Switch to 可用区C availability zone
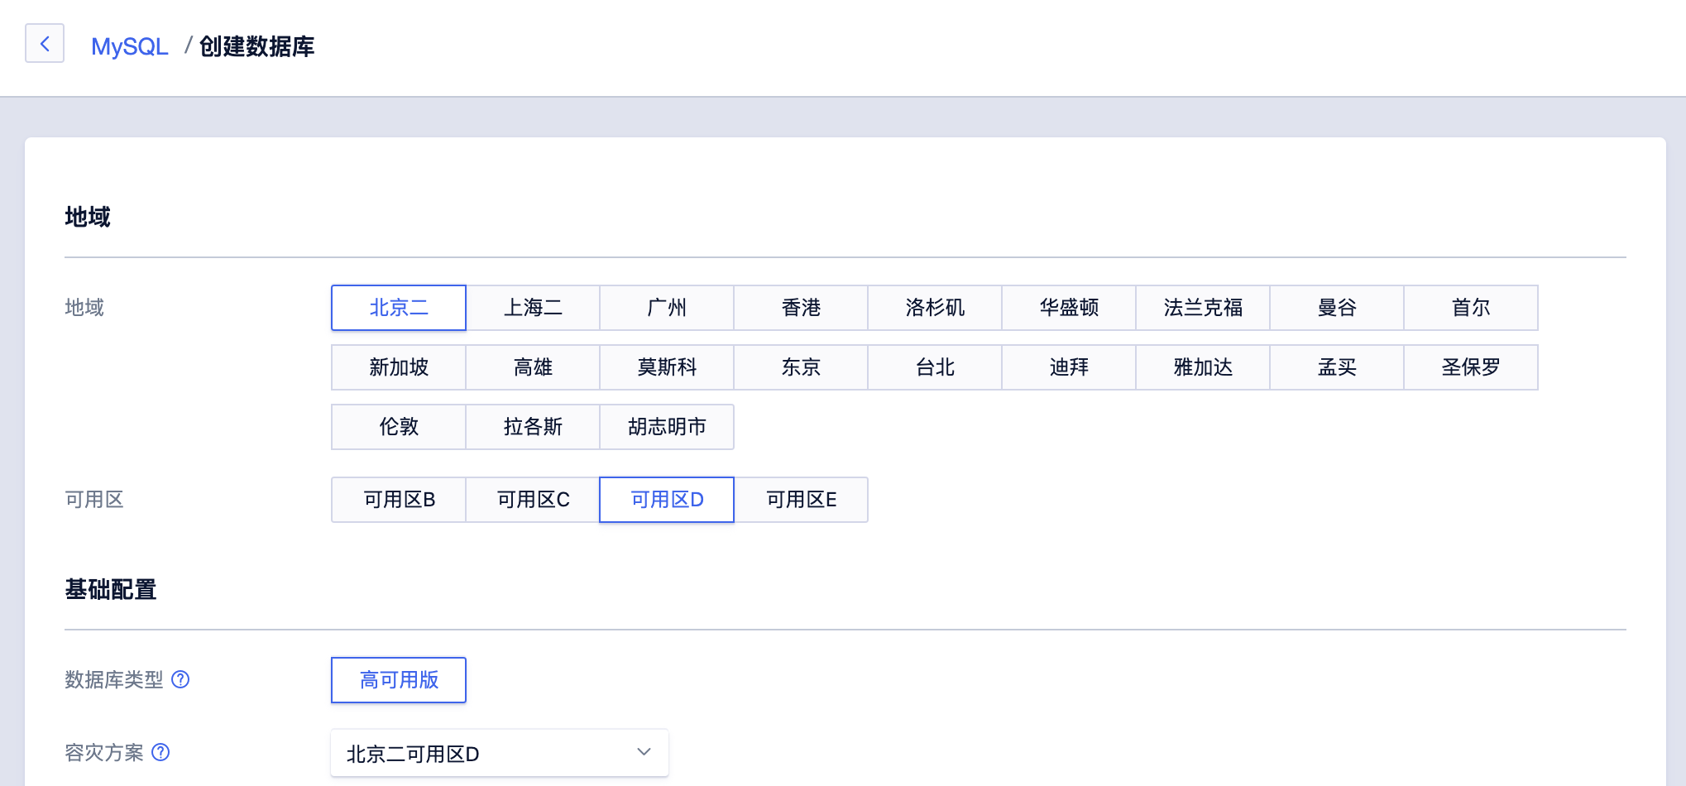This screenshot has width=1686, height=786. 532,499
